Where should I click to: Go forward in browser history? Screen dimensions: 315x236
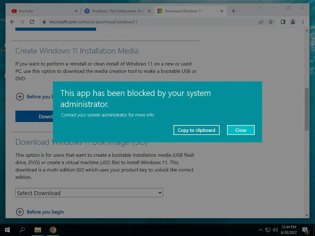pyautogui.click(x=22, y=22)
